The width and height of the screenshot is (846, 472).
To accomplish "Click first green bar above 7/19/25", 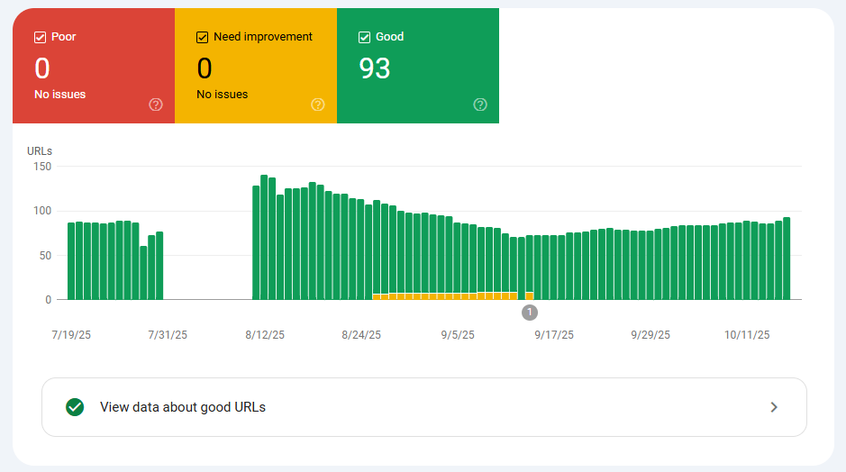I will tap(71, 261).
